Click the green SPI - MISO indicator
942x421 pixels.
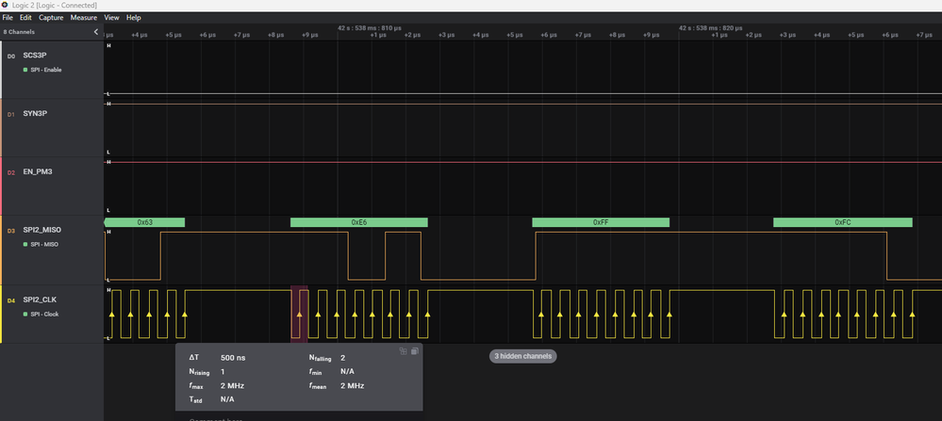tap(25, 244)
